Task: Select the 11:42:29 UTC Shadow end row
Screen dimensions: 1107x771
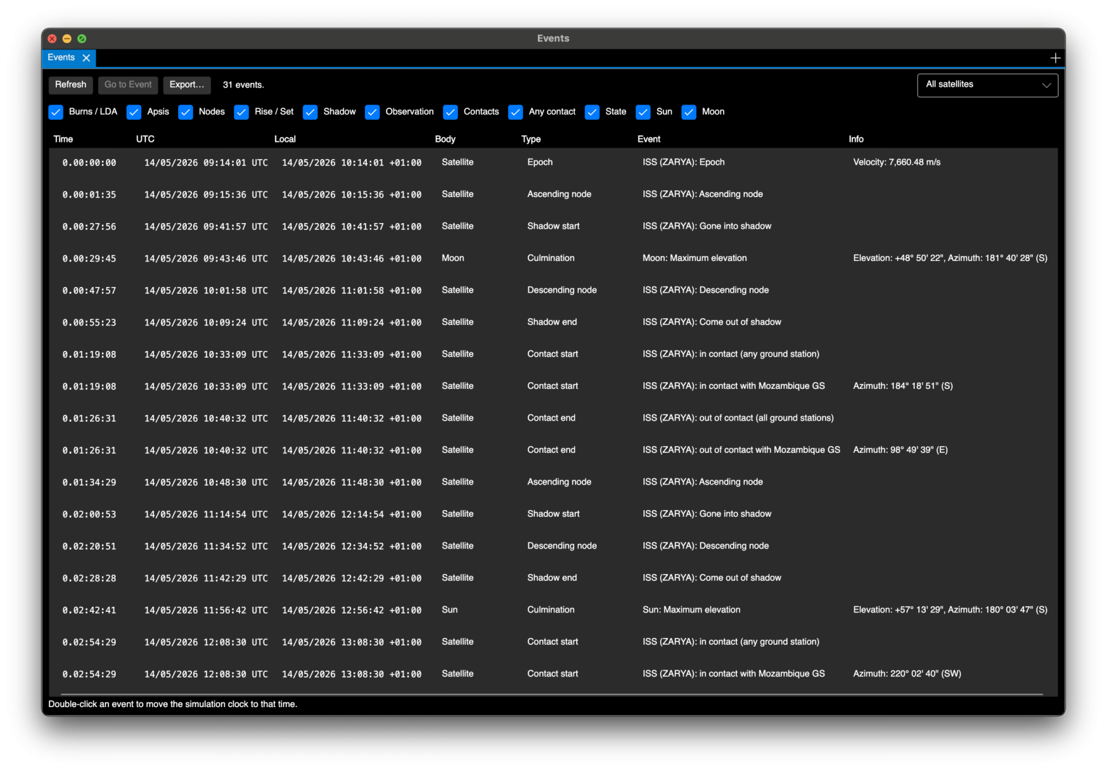Action: pos(553,579)
